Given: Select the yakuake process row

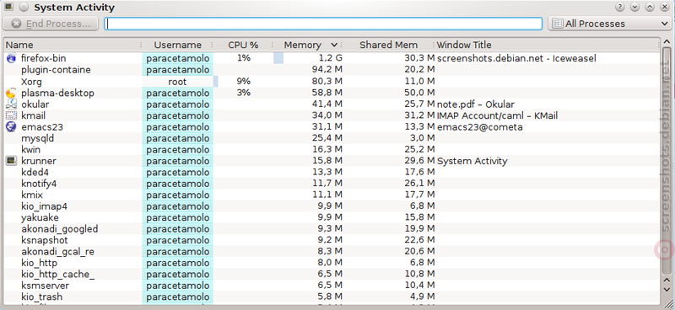Looking at the screenshot, I should (332, 217).
